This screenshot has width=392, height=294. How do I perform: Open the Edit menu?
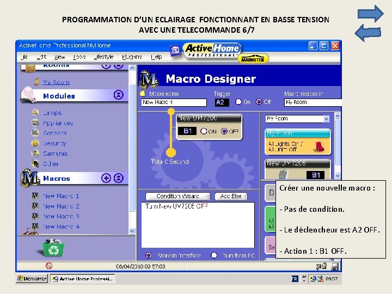pyautogui.click(x=41, y=57)
